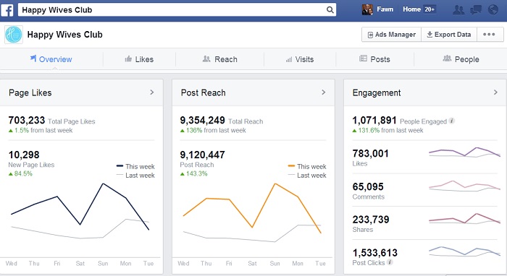The image size is (507, 276).
Task: Click the Ads Manager arrow icon
Action: point(370,35)
